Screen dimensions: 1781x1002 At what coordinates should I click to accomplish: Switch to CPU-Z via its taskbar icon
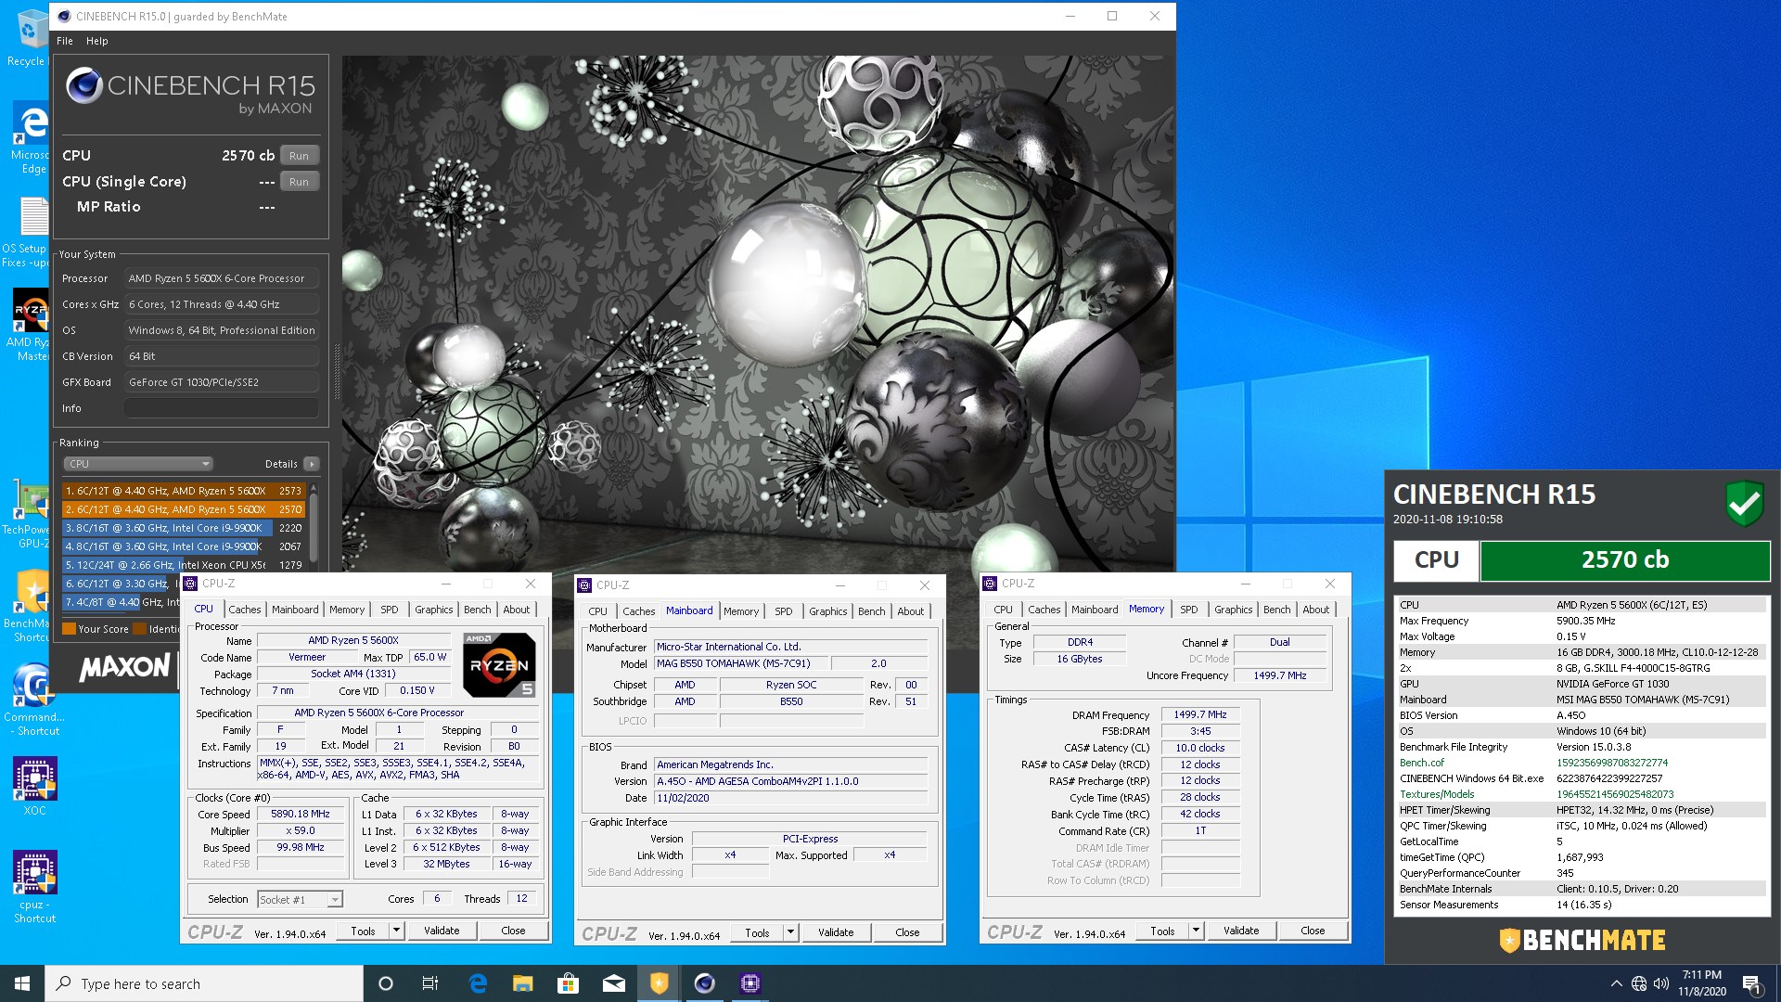[x=750, y=983]
